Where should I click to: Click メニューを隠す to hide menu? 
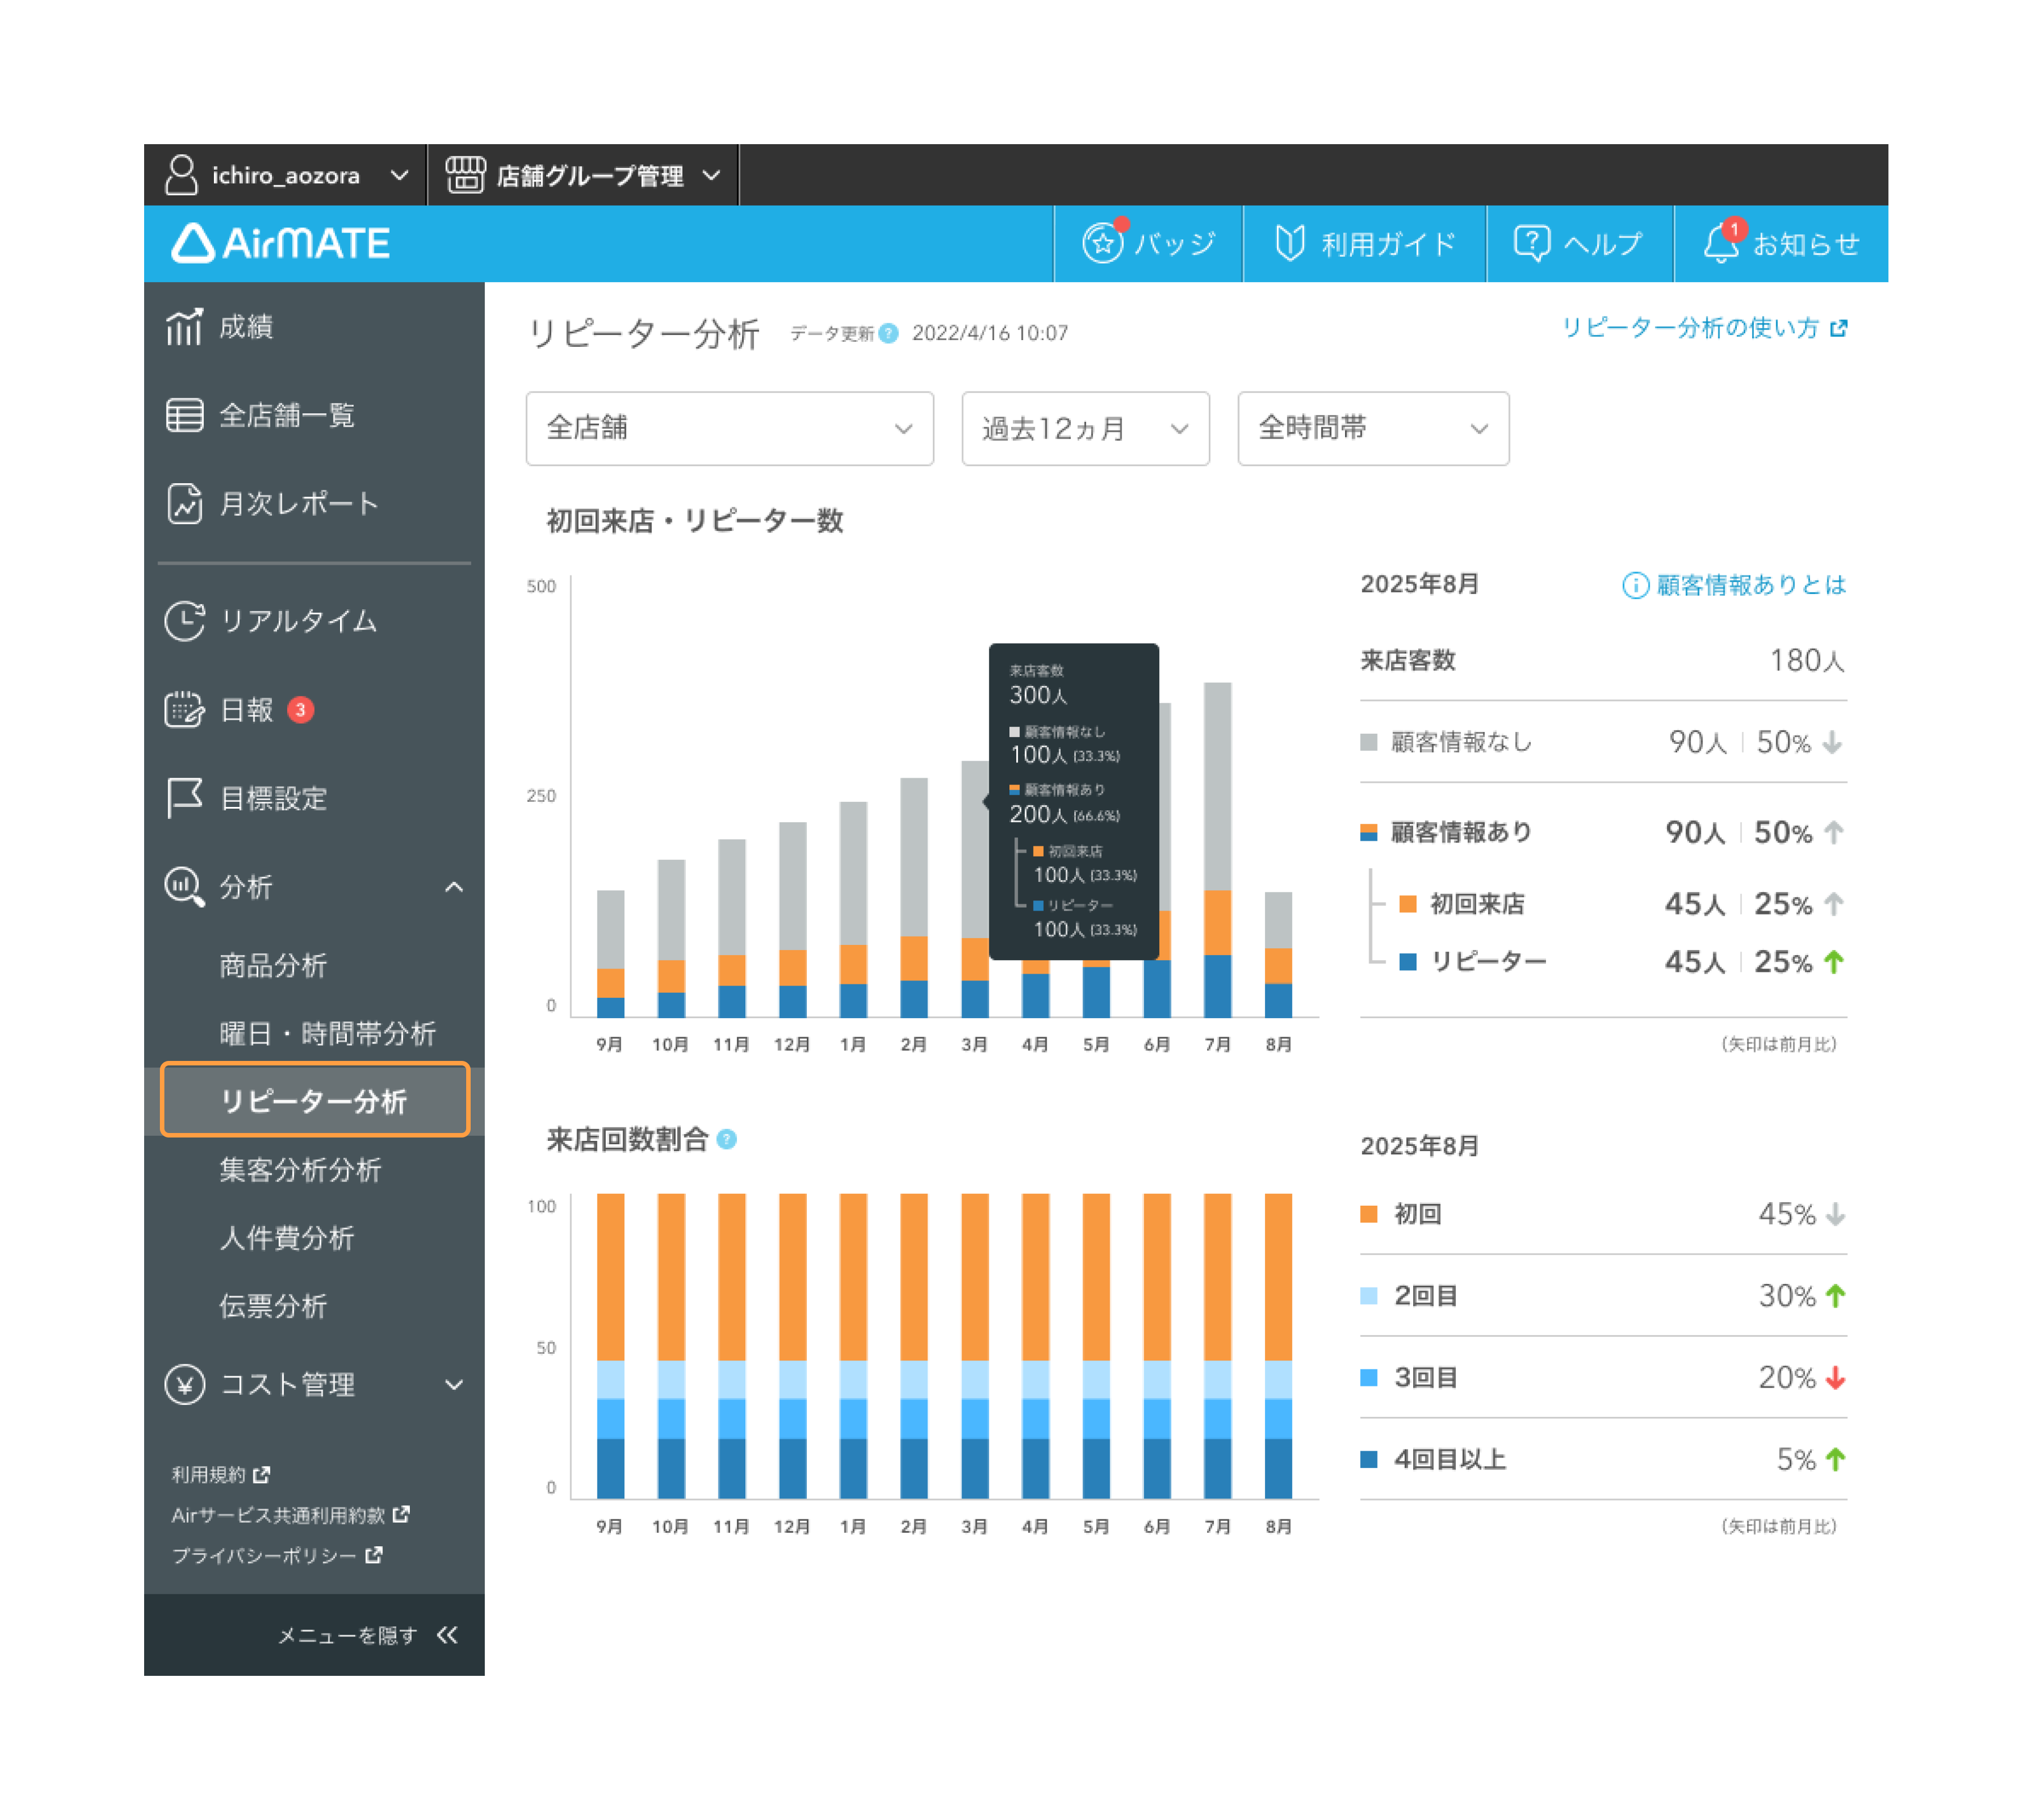coord(347,1636)
